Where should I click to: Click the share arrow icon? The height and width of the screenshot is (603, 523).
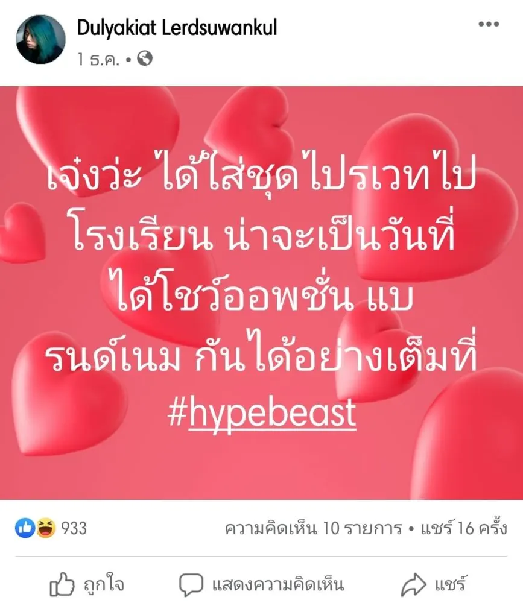[x=414, y=584]
